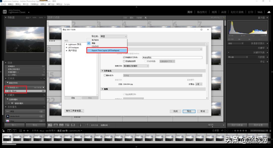Click the subfolder name text field
Screen dimensions: 273x148
pyautogui.click(x=172, y=58)
